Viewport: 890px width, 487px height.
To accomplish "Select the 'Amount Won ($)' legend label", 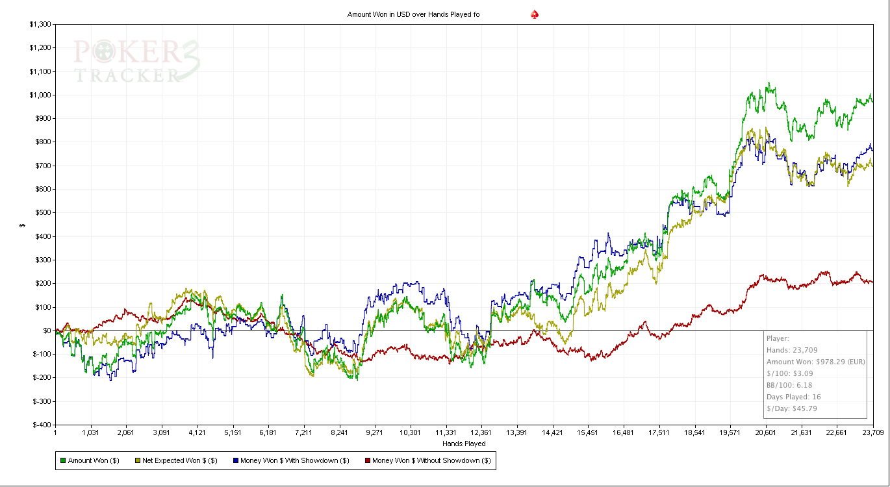I will point(94,460).
